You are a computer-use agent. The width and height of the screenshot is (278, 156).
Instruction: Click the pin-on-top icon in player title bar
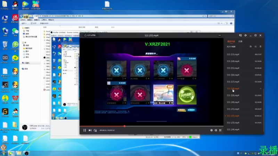click(x=245, y=35)
